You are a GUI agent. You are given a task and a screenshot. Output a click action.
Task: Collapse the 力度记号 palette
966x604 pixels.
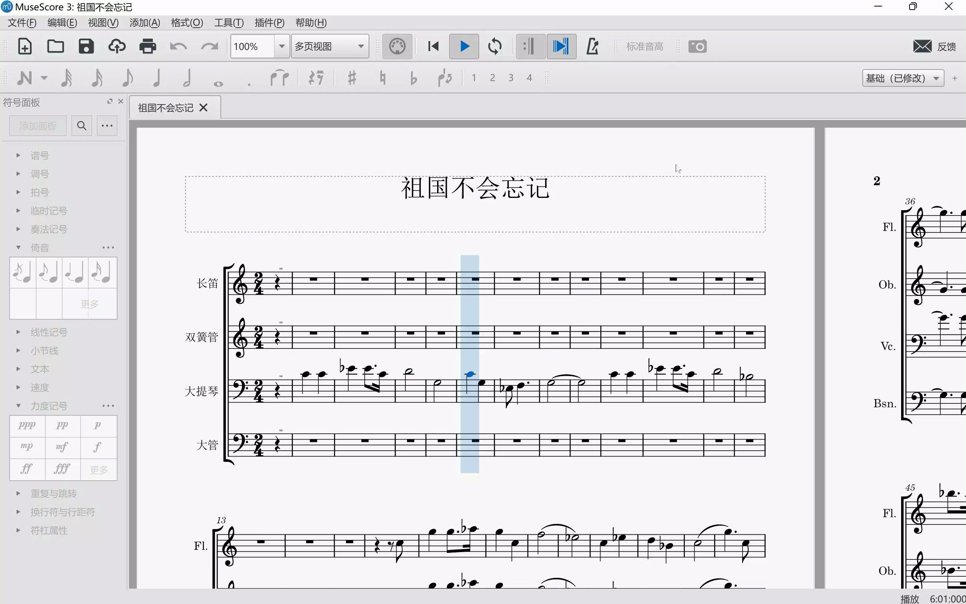click(x=18, y=405)
